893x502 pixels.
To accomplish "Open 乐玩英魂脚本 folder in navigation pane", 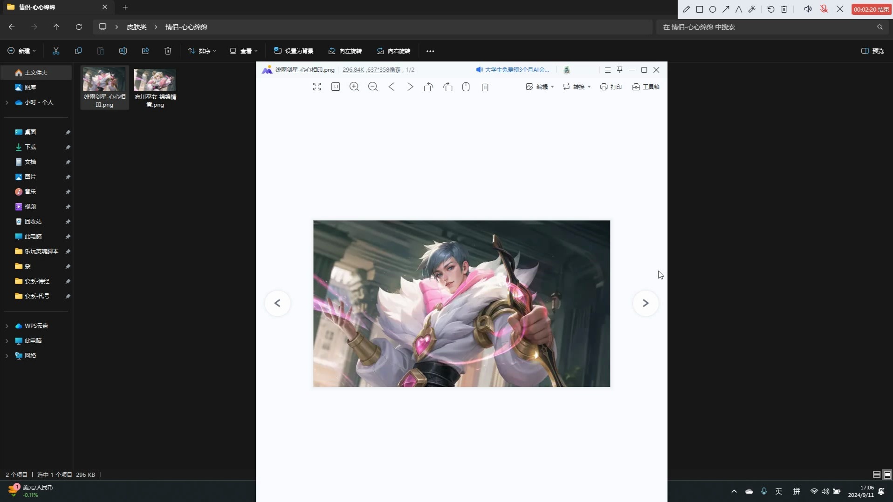I will point(36,251).
